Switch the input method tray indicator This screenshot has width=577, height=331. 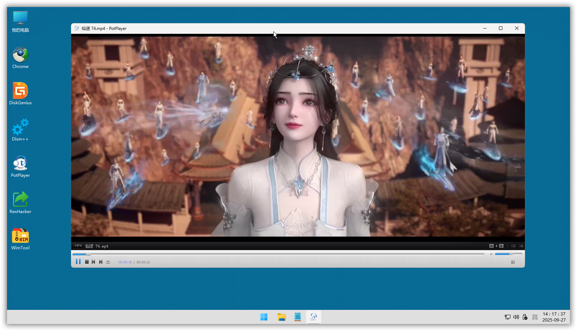tap(535, 317)
